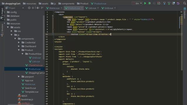Collapse the ProductView folder
The image size is (187, 105).
tap(22, 54)
